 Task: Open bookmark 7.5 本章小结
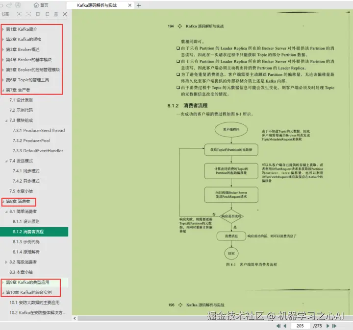21,191
